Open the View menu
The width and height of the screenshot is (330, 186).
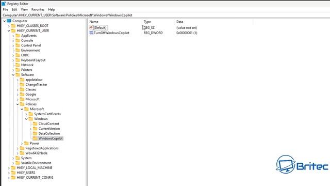click(24, 9)
